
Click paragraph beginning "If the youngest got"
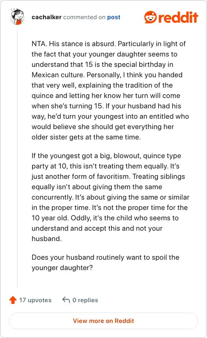(x=110, y=197)
